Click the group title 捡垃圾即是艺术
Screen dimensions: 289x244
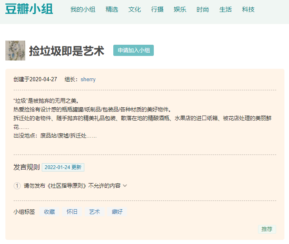click(67, 51)
